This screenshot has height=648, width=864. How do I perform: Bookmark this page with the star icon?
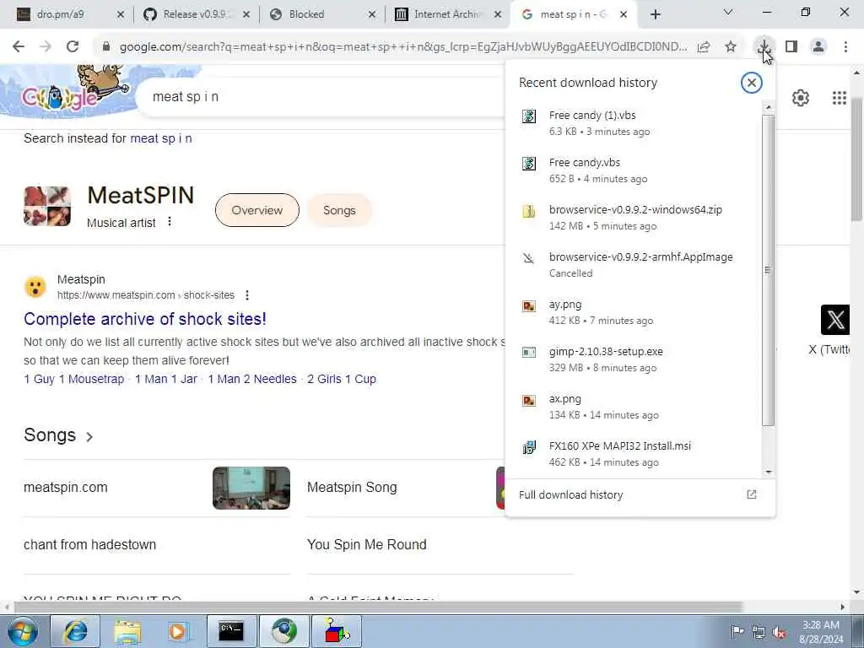(731, 47)
